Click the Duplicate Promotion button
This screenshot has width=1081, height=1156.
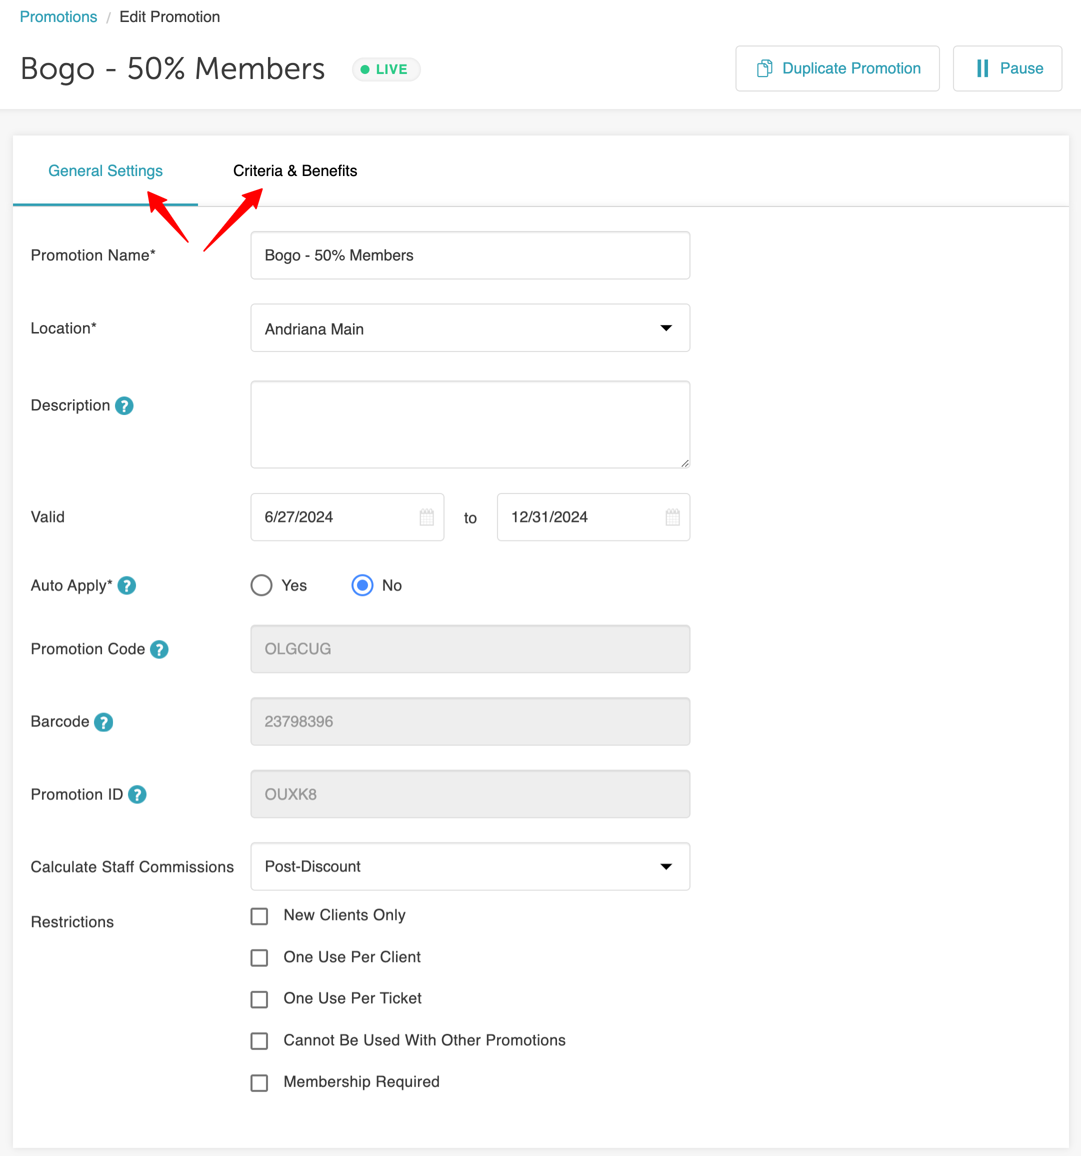(837, 68)
